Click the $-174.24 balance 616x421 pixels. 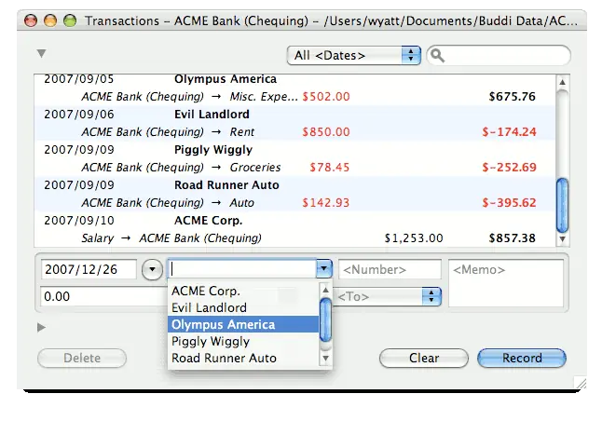tap(509, 132)
